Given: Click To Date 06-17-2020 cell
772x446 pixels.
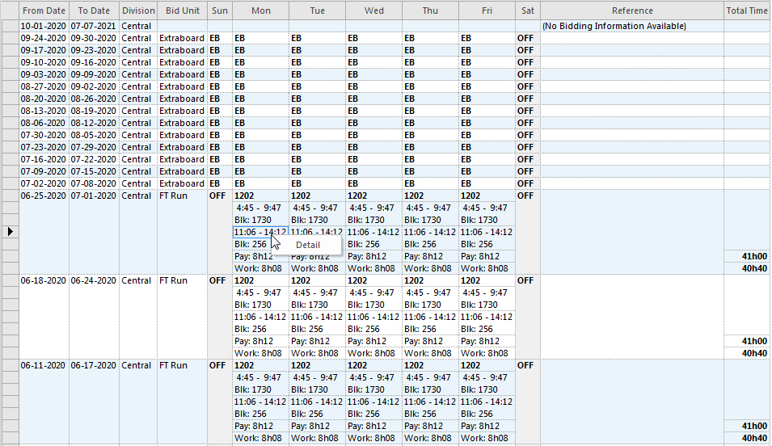Looking at the screenshot, I should [x=94, y=366].
